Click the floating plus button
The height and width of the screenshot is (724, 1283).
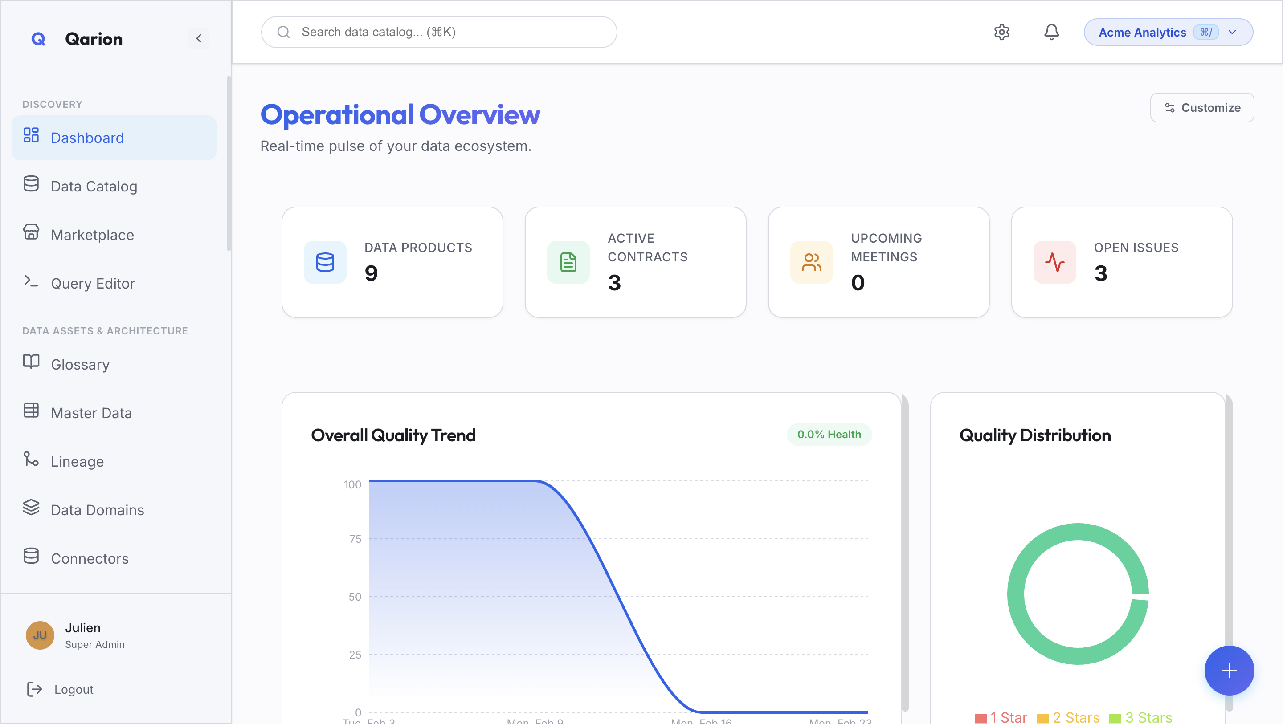(x=1229, y=670)
